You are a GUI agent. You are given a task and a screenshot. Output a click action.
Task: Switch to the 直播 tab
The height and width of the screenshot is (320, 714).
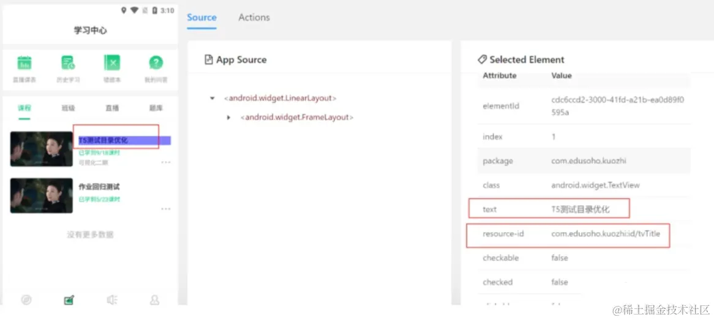click(112, 108)
